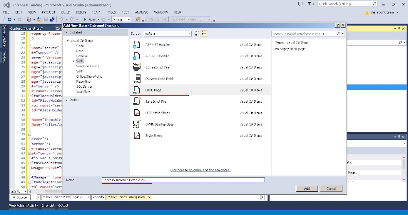The height and width of the screenshot is (215, 408).
Task: Click the Navigate Backward toolbar icon
Action: tap(10, 20)
